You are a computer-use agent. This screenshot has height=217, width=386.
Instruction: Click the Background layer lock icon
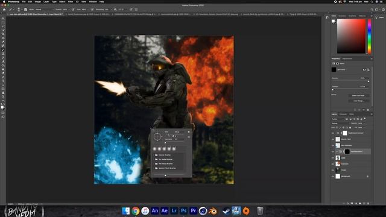[367, 177]
